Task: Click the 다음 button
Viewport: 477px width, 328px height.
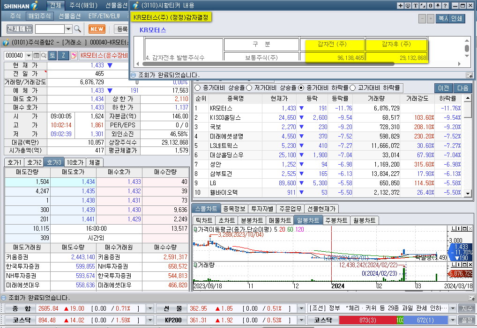Action: click(462, 88)
